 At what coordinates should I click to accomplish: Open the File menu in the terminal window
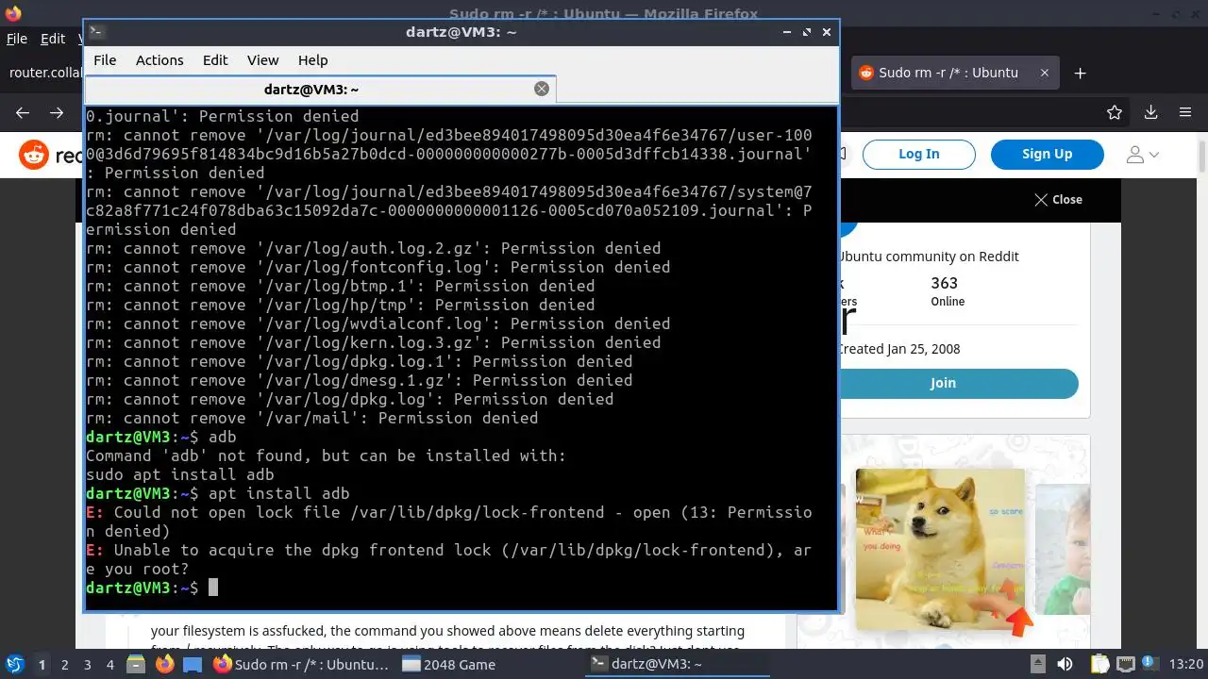pyautogui.click(x=105, y=60)
